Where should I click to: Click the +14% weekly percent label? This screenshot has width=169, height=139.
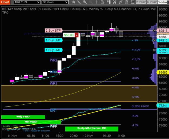click(x=135, y=40)
